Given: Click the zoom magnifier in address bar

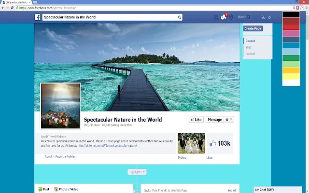Looking at the screenshot, I should [x=294, y=8].
